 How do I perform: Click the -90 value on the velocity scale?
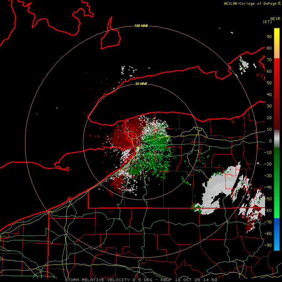coord(268,245)
